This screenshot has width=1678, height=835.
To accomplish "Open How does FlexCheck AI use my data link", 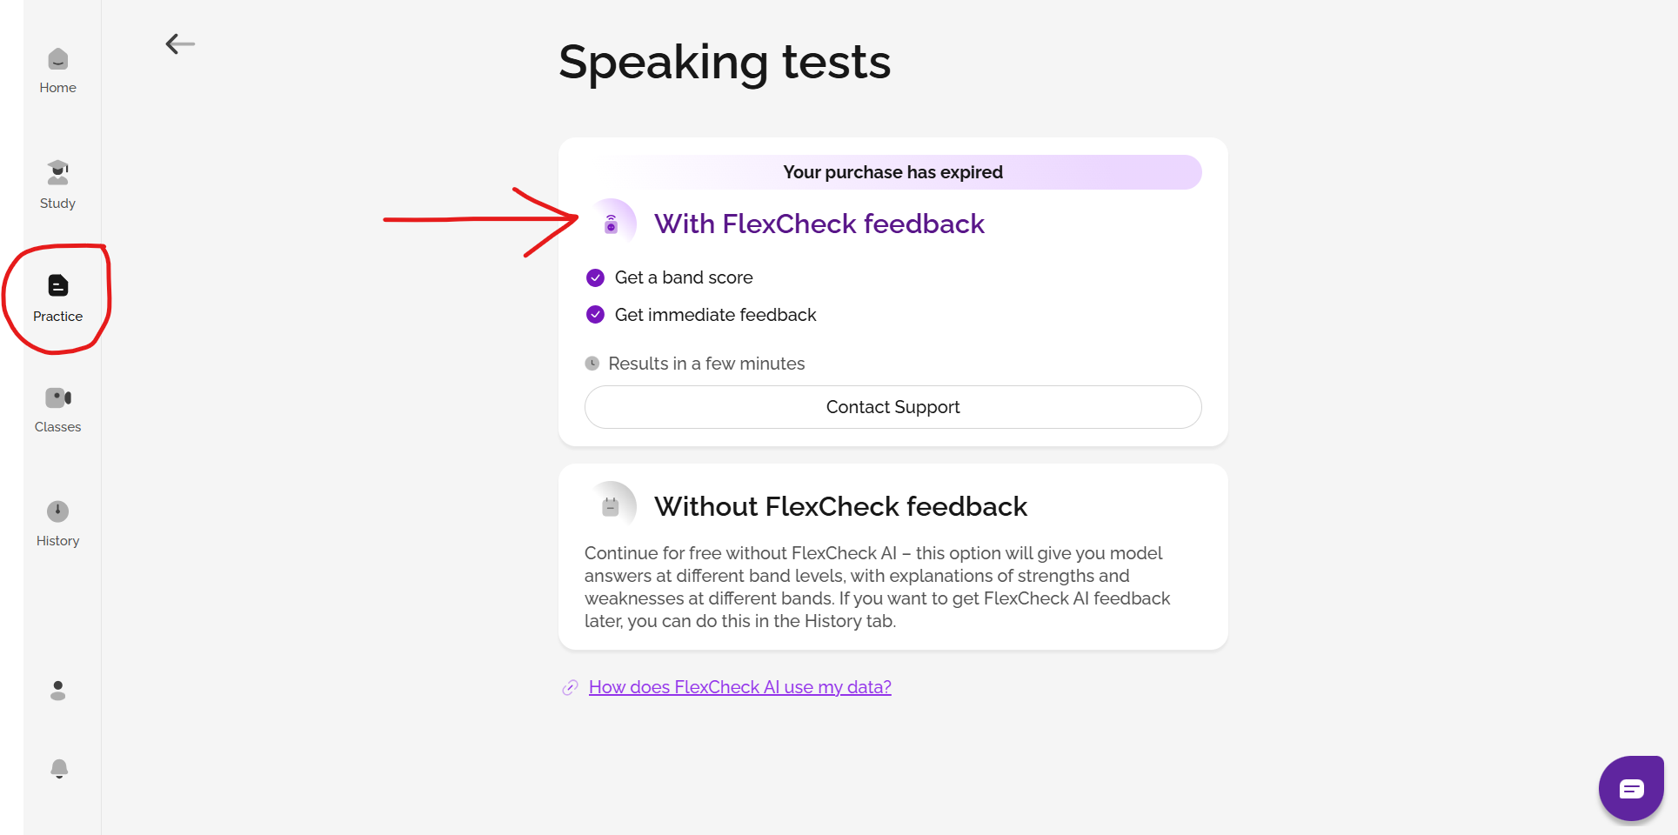I will pos(739,687).
